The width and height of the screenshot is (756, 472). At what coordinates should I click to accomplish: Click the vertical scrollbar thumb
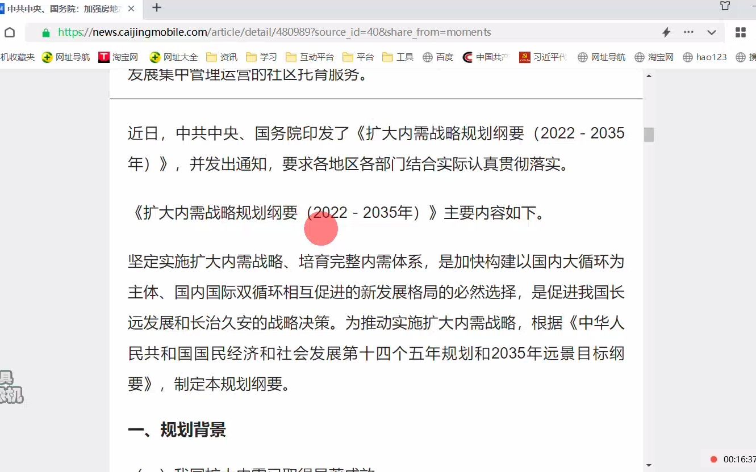tap(649, 134)
